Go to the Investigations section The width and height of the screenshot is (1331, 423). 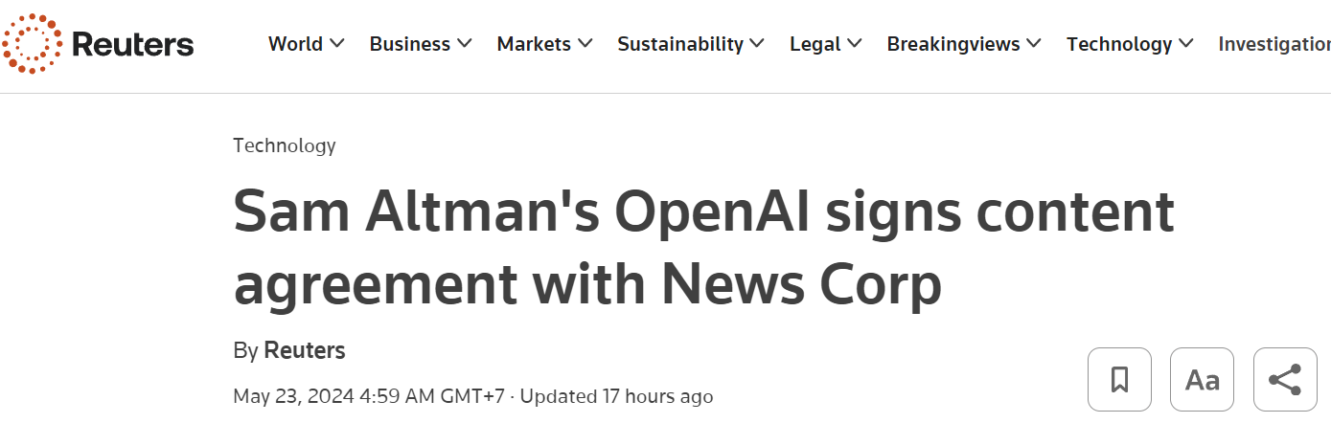pos(1274,44)
